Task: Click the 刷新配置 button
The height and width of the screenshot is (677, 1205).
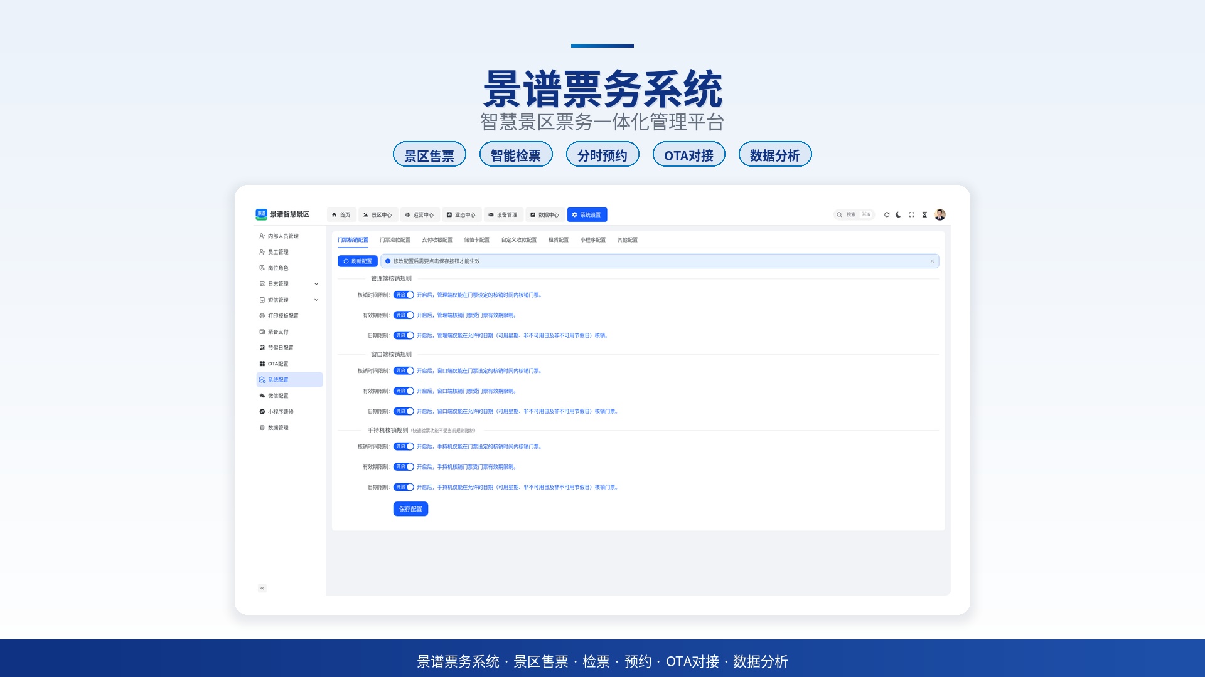Action: click(x=358, y=261)
